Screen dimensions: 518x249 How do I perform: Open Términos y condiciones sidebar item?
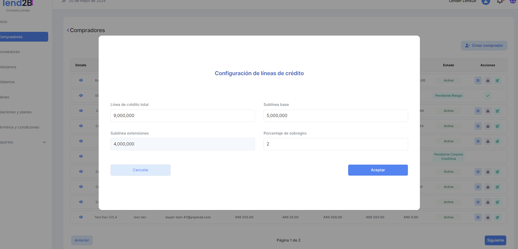pyautogui.click(x=20, y=127)
